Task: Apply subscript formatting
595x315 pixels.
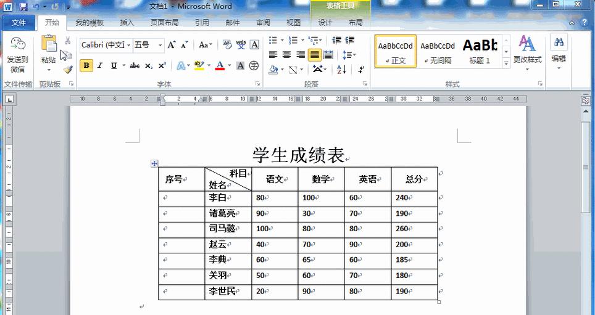Action: coord(149,66)
